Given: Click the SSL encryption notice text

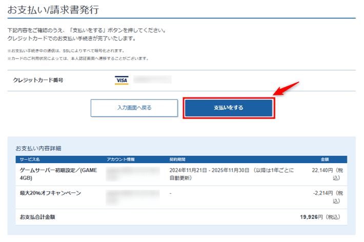Looking at the screenshot, I should pos(67,51).
